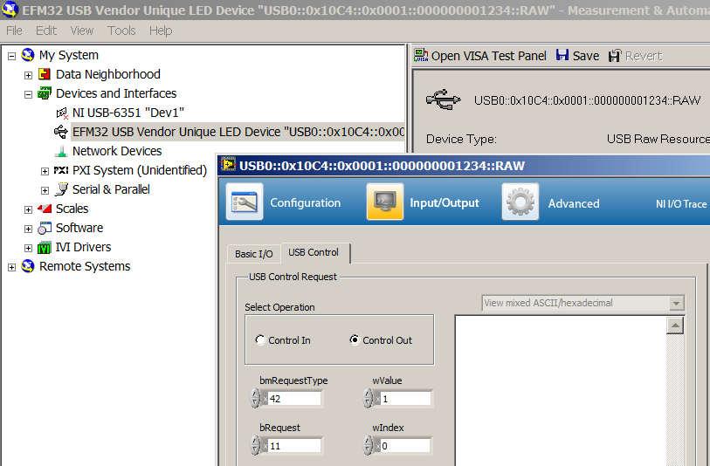The image size is (710, 466).
Task: Click the bRequest input field showing 11
Action: (295, 446)
